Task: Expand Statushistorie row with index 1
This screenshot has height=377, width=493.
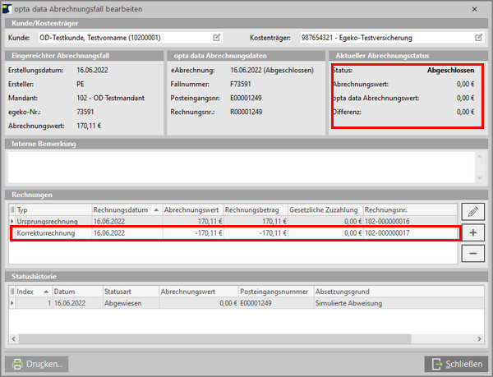Action: [12, 303]
